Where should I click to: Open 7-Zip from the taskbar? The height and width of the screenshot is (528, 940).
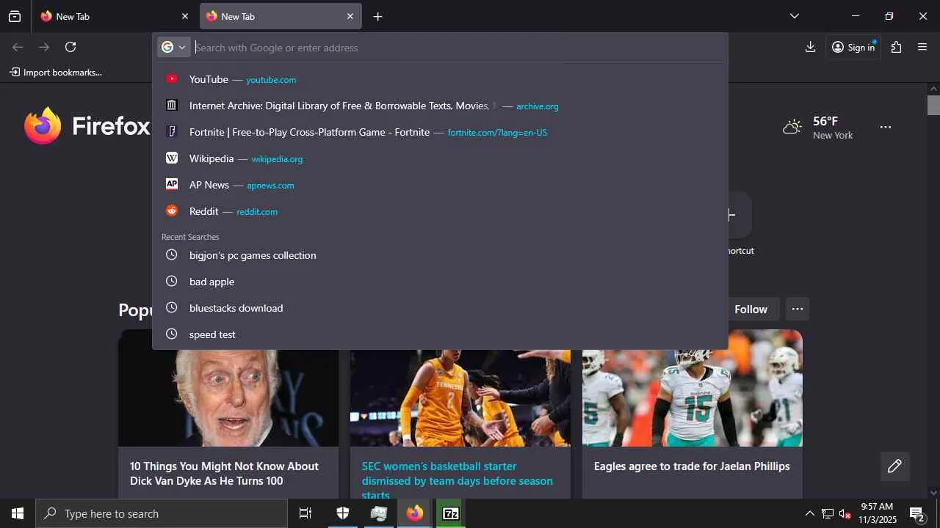click(451, 513)
